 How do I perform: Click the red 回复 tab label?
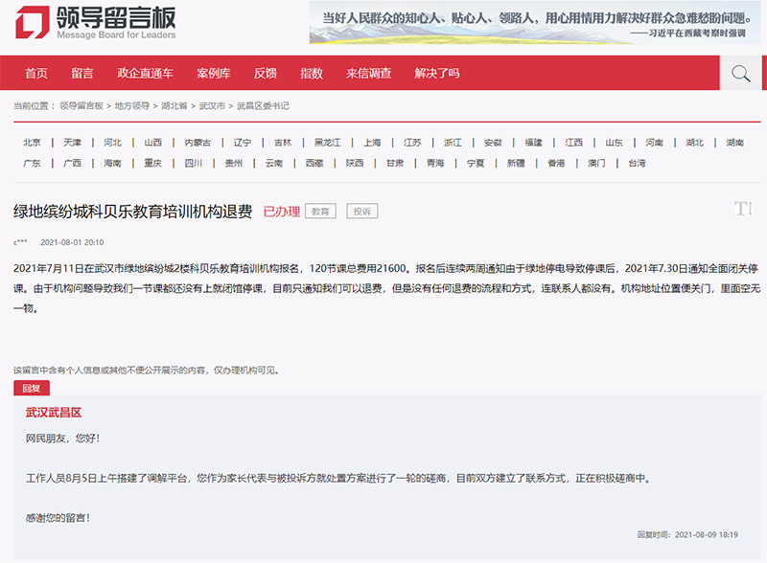32,388
